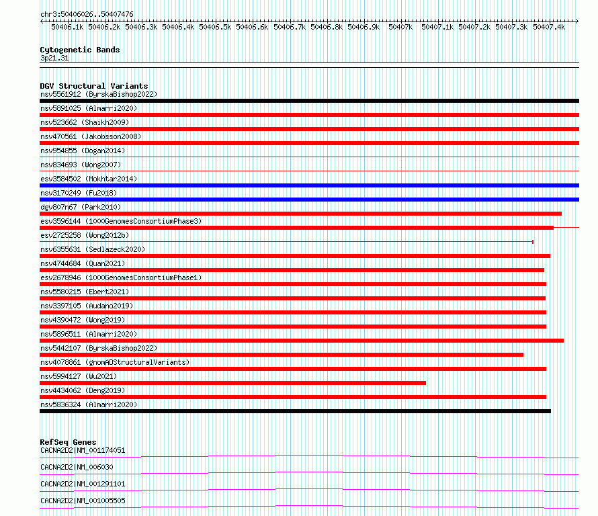This screenshot has width=598, height=516.
Task: Click the red bar for nsv6355631
Action: (295, 256)
